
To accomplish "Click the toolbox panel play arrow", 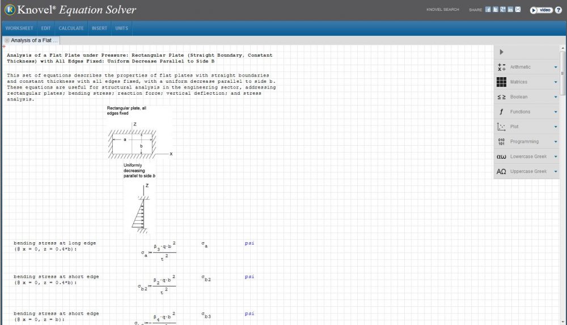I will click(502, 52).
